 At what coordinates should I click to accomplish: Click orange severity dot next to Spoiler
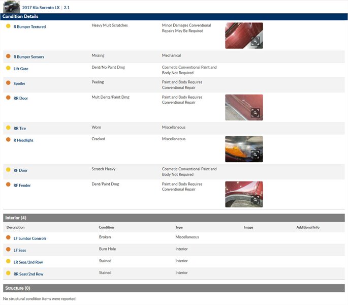[x=8, y=83]
